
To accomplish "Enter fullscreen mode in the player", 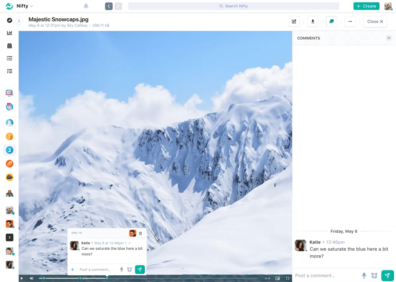I will click(x=288, y=278).
